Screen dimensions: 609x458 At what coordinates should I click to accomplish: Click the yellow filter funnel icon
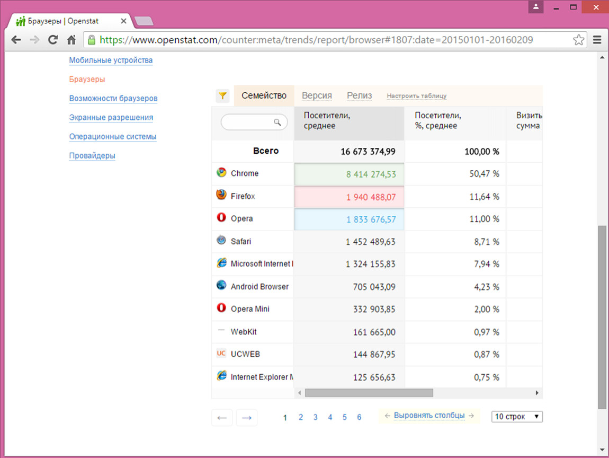pos(222,95)
